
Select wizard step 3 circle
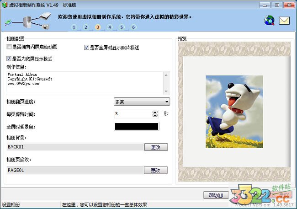pos(98,27)
